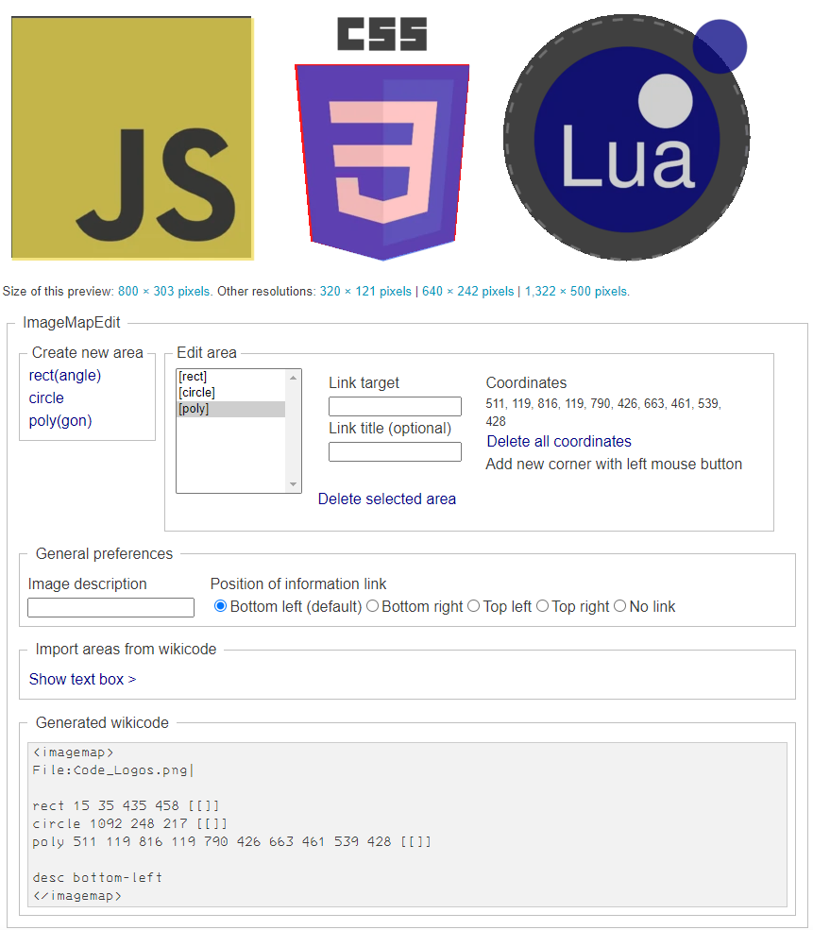
Task: Click the area list scroll down arrow
Action: [x=293, y=484]
